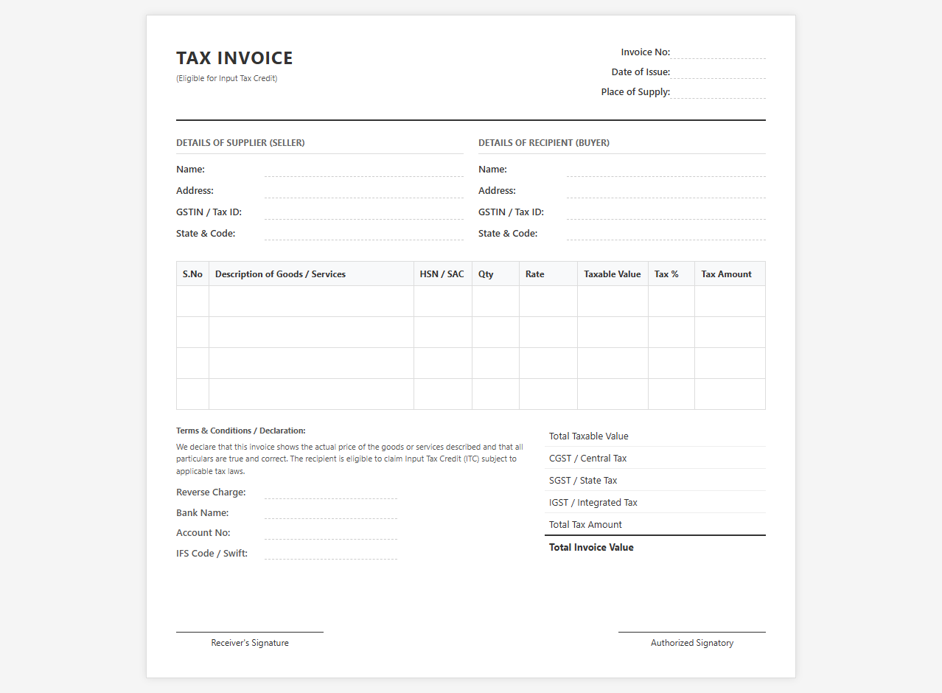Click the Eligible for Input Tax Credit note
Image resolution: width=942 pixels, height=693 pixels.
(227, 78)
